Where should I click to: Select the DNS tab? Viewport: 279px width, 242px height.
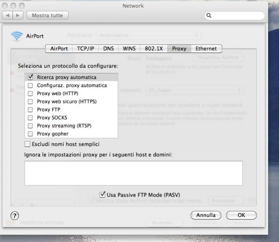[108, 48]
